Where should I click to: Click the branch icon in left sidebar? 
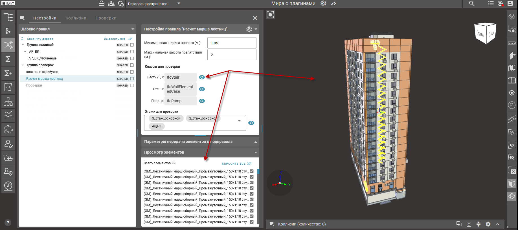point(8,31)
